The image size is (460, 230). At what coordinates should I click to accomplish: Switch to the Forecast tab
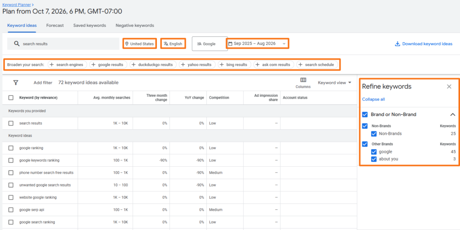click(55, 26)
